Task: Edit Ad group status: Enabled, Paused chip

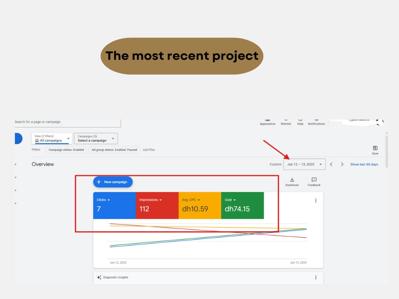Action: tap(114, 150)
